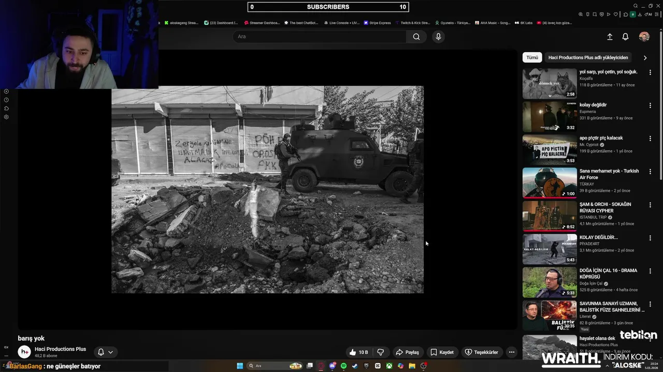Screen dimensions: 663x372
Task: Play 'ŞAM & ORCHI - SOKAĞIN RÜYASI CYPHER' thumbnail
Action: pos(550,215)
